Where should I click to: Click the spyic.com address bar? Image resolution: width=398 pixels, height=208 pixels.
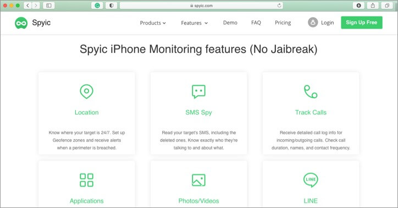[201, 6]
